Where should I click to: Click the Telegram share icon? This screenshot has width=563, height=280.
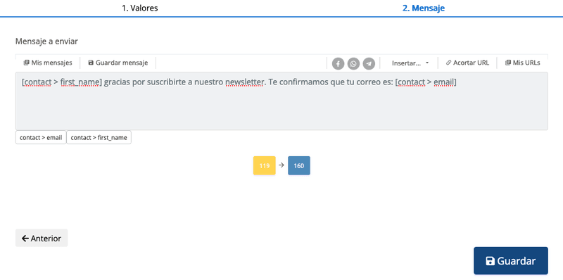tap(369, 63)
